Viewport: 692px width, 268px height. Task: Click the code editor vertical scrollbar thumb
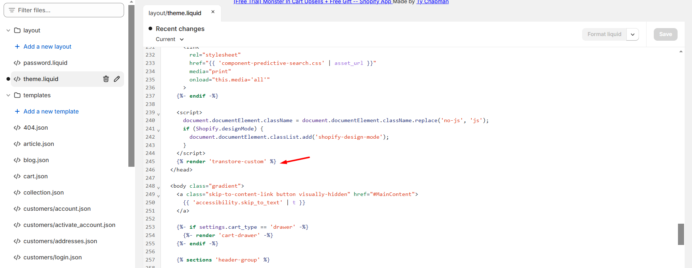click(x=681, y=234)
